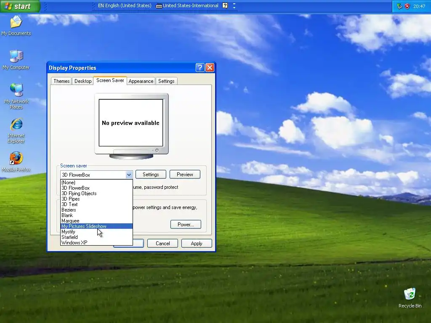The width and height of the screenshot is (431, 323).
Task: Select the Internet Explorer desktop icon
Action: [x=16, y=131]
